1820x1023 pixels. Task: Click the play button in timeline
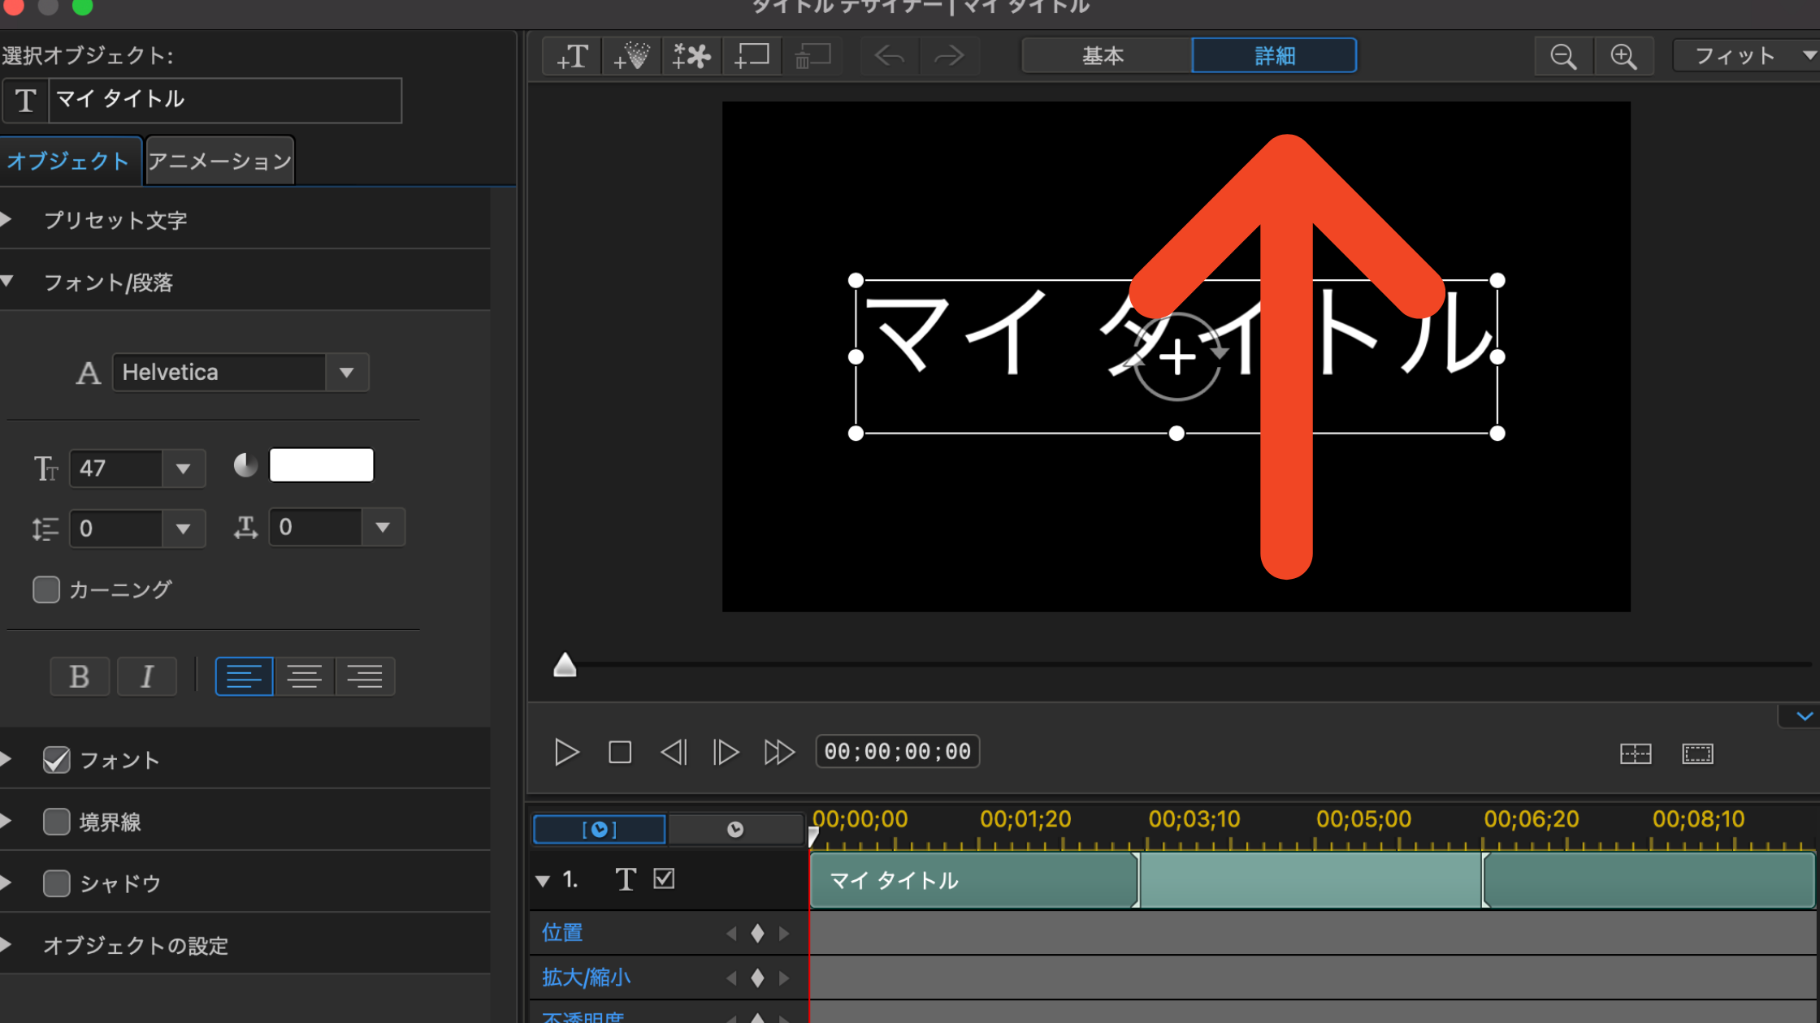[x=565, y=751]
